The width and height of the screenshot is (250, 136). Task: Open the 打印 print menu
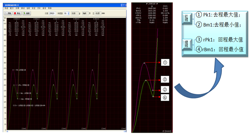(39, 8)
